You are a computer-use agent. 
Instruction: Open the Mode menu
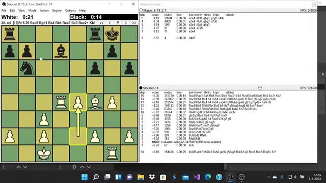(x=32, y=10)
